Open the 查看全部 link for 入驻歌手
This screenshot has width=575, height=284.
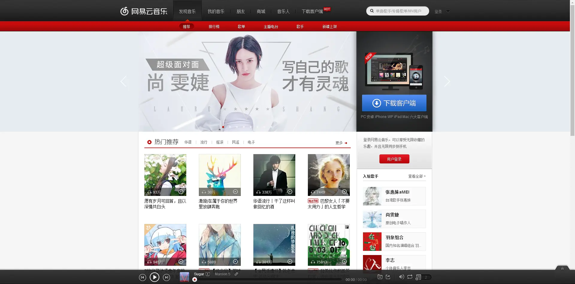tap(417, 176)
